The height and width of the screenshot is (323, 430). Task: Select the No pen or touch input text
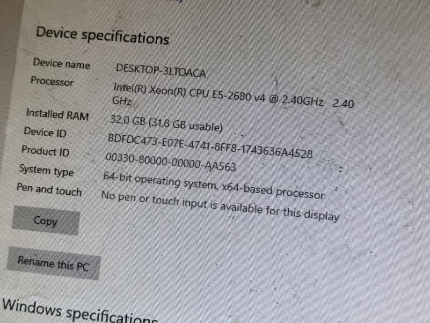220,206
